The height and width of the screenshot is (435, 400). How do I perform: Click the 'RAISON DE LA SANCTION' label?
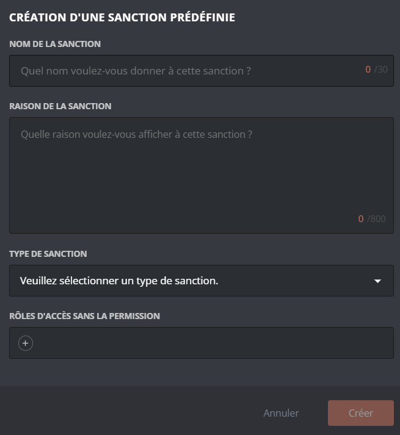(60, 106)
